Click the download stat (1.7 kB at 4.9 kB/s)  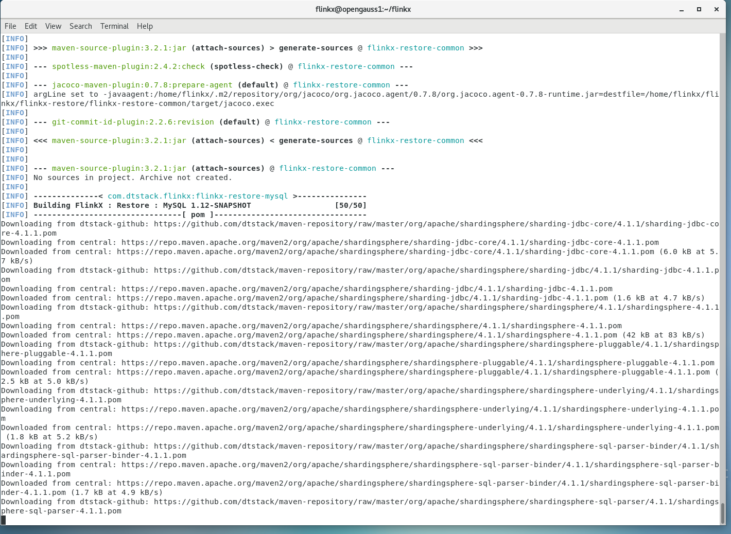tap(116, 492)
